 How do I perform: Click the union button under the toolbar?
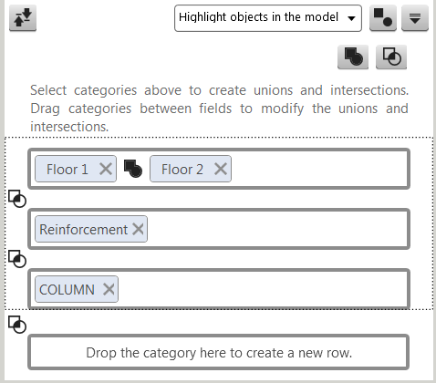pos(353,57)
